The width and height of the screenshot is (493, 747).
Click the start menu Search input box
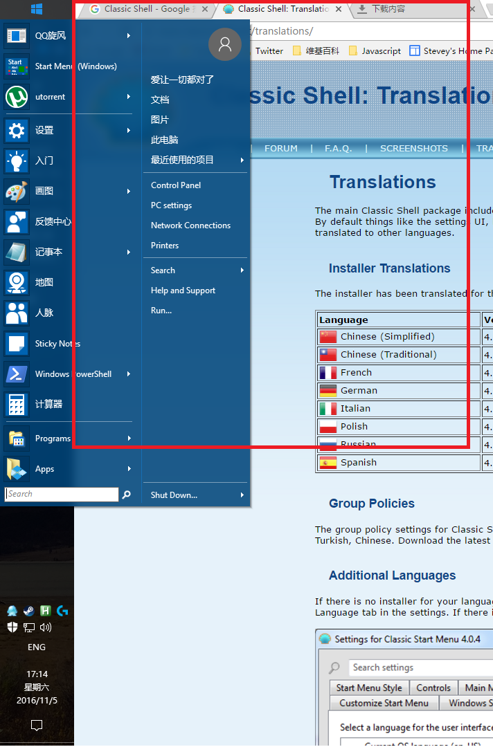[62, 494]
